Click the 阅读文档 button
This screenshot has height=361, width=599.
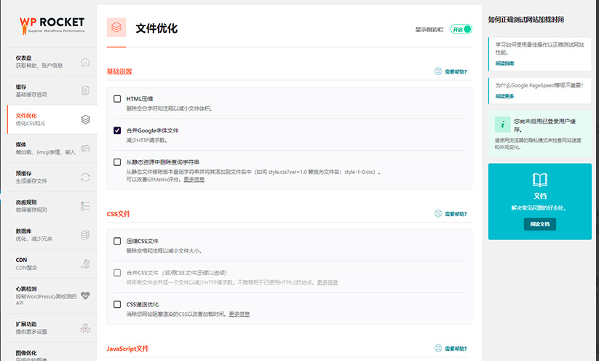[539, 224]
